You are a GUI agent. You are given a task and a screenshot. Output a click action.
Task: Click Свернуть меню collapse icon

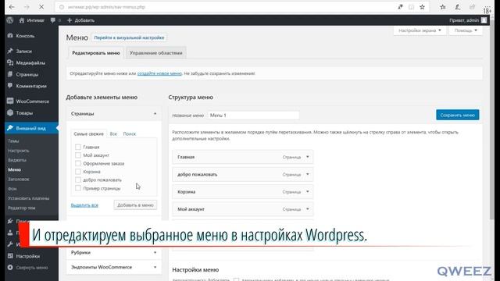(x=10, y=268)
